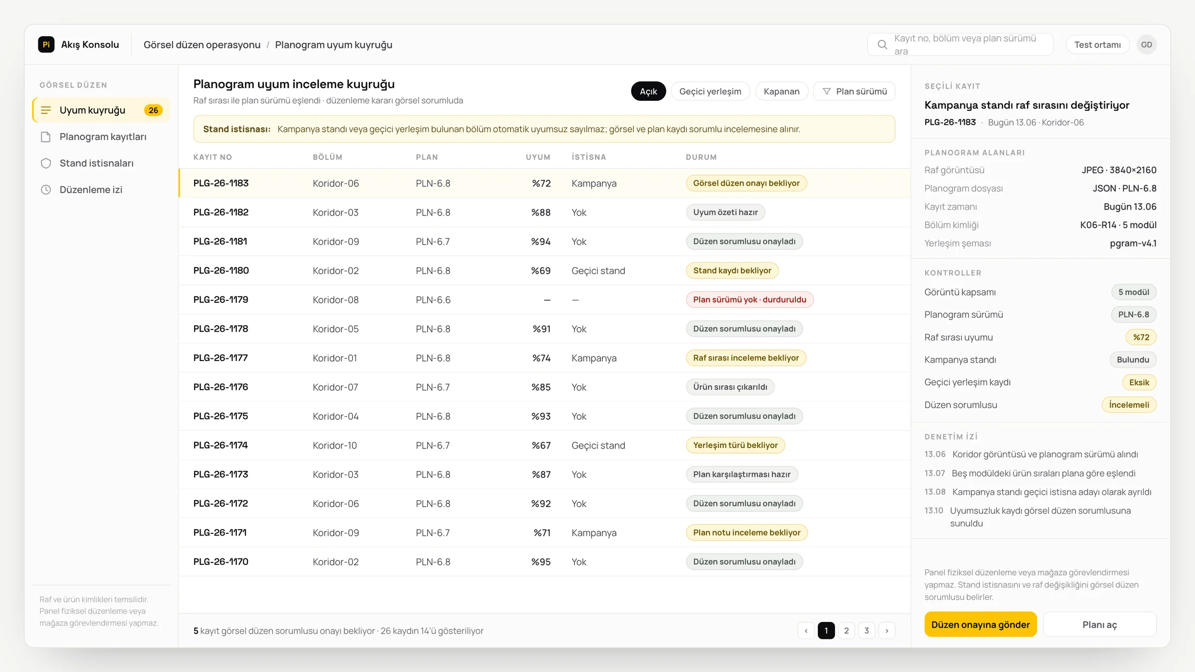Select record PLG-26-1182
Image resolution: width=1195 pixels, height=672 pixels.
544,212
